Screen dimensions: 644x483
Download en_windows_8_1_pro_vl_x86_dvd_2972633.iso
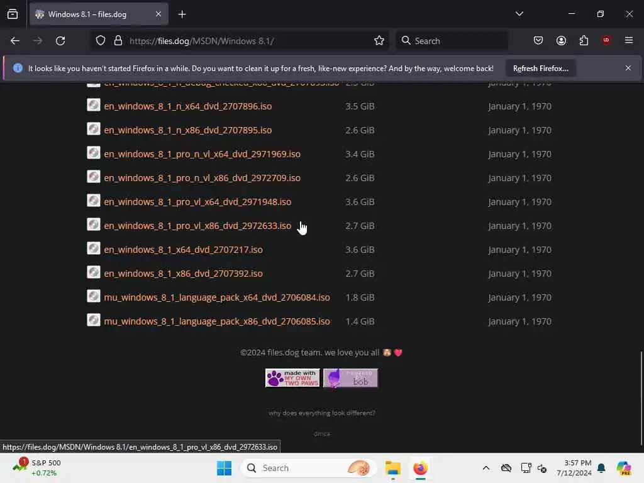(197, 226)
